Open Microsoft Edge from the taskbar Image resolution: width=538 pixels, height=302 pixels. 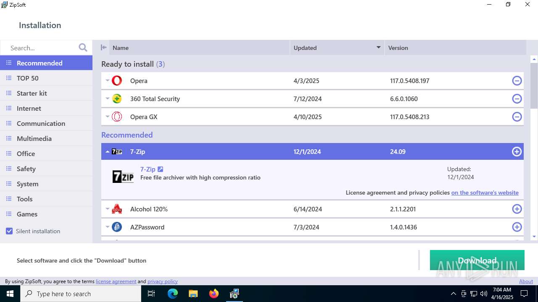click(x=173, y=294)
